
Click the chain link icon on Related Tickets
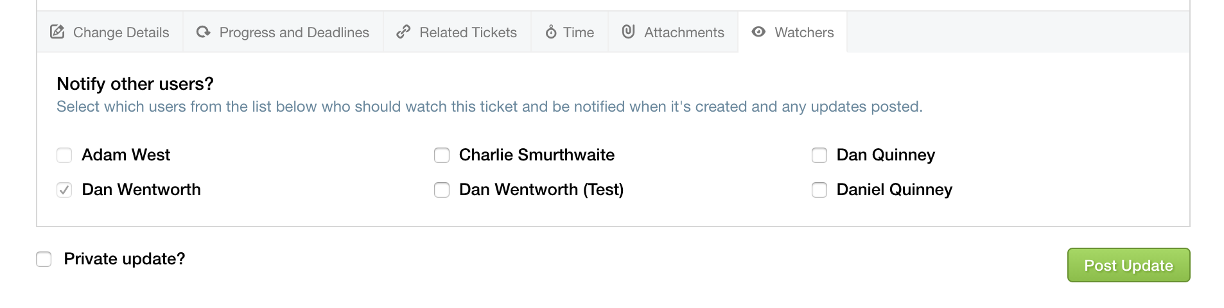coord(403,31)
